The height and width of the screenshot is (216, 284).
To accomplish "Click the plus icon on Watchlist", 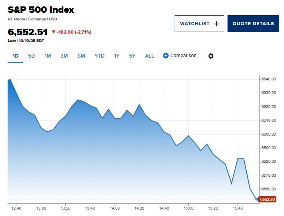I will pos(216,24).
